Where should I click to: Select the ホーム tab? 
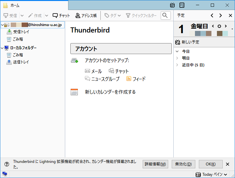pos(34,5)
